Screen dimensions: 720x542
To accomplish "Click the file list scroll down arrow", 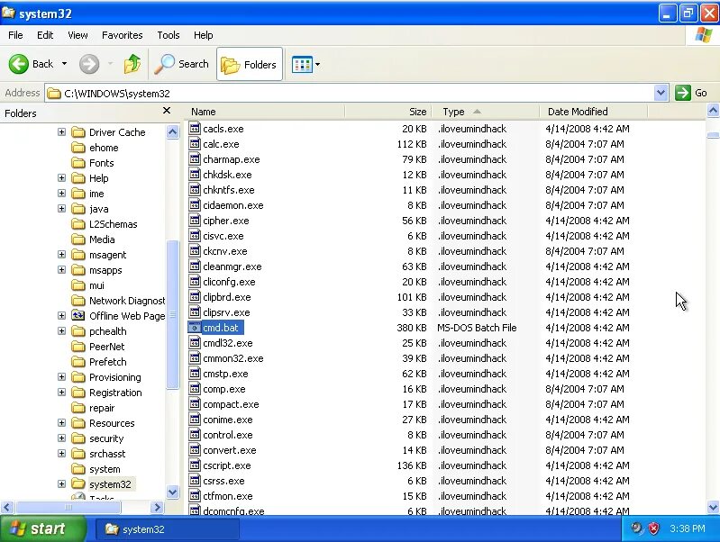I will tap(713, 508).
